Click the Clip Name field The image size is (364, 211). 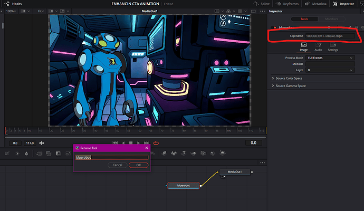point(330,36)
